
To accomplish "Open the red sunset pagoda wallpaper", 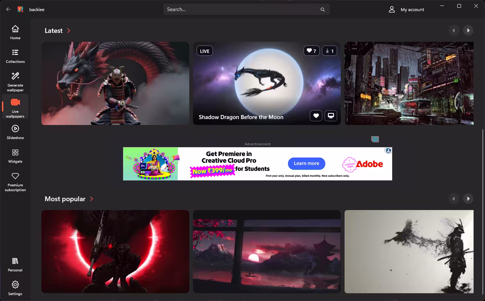I will coord(267,251).
